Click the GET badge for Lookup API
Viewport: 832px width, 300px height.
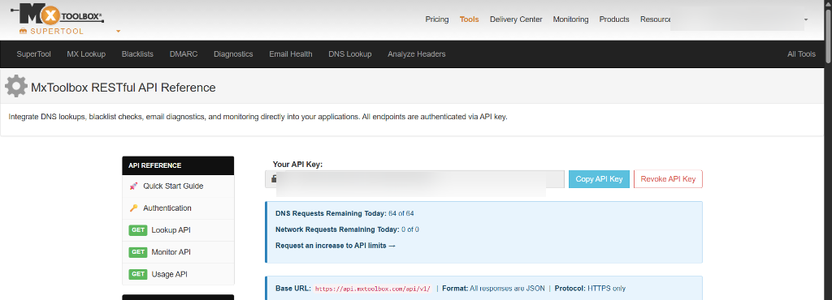point(137,230)
